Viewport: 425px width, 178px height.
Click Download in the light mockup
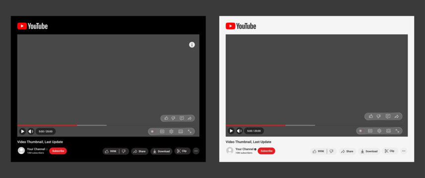tap(369, 151)
